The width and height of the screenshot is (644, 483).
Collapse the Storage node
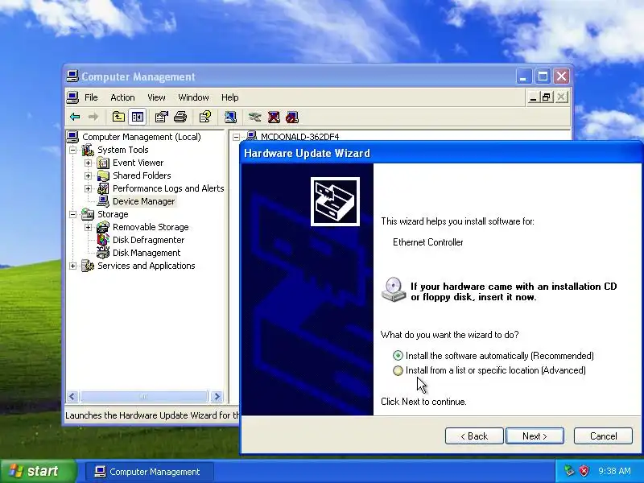(x=73, y=214)
